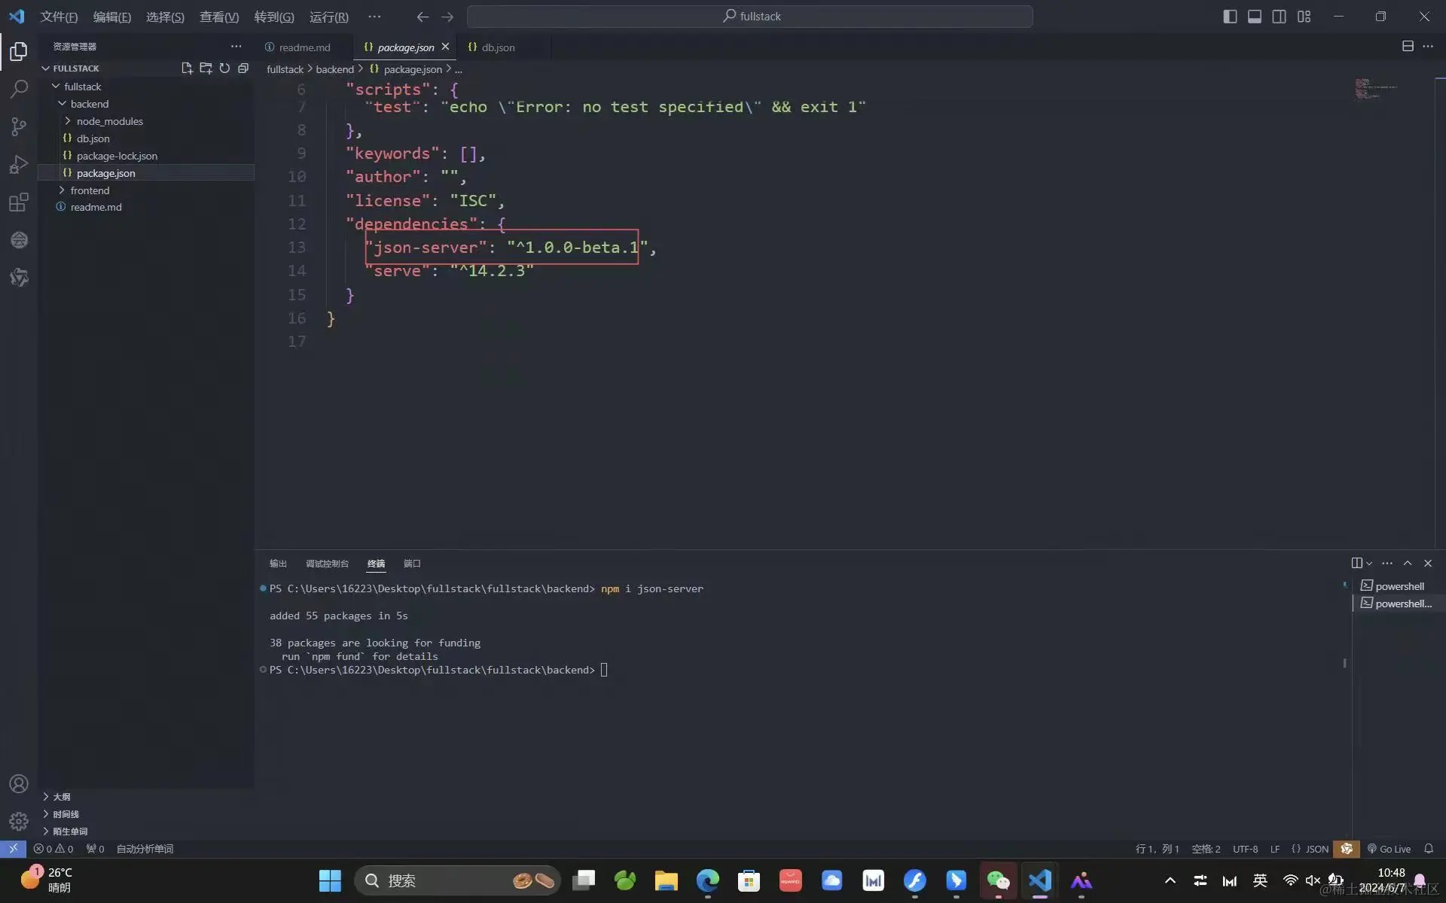The image size is (1446, 903).
Task: Open Microsoft Edge from taskbar
Action: click(x=707, y=880)
